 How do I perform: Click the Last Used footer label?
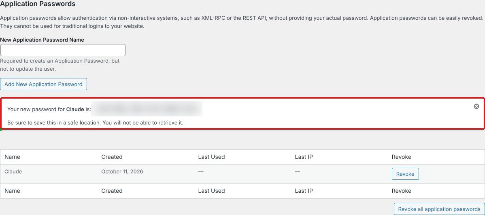pos(212,191)
